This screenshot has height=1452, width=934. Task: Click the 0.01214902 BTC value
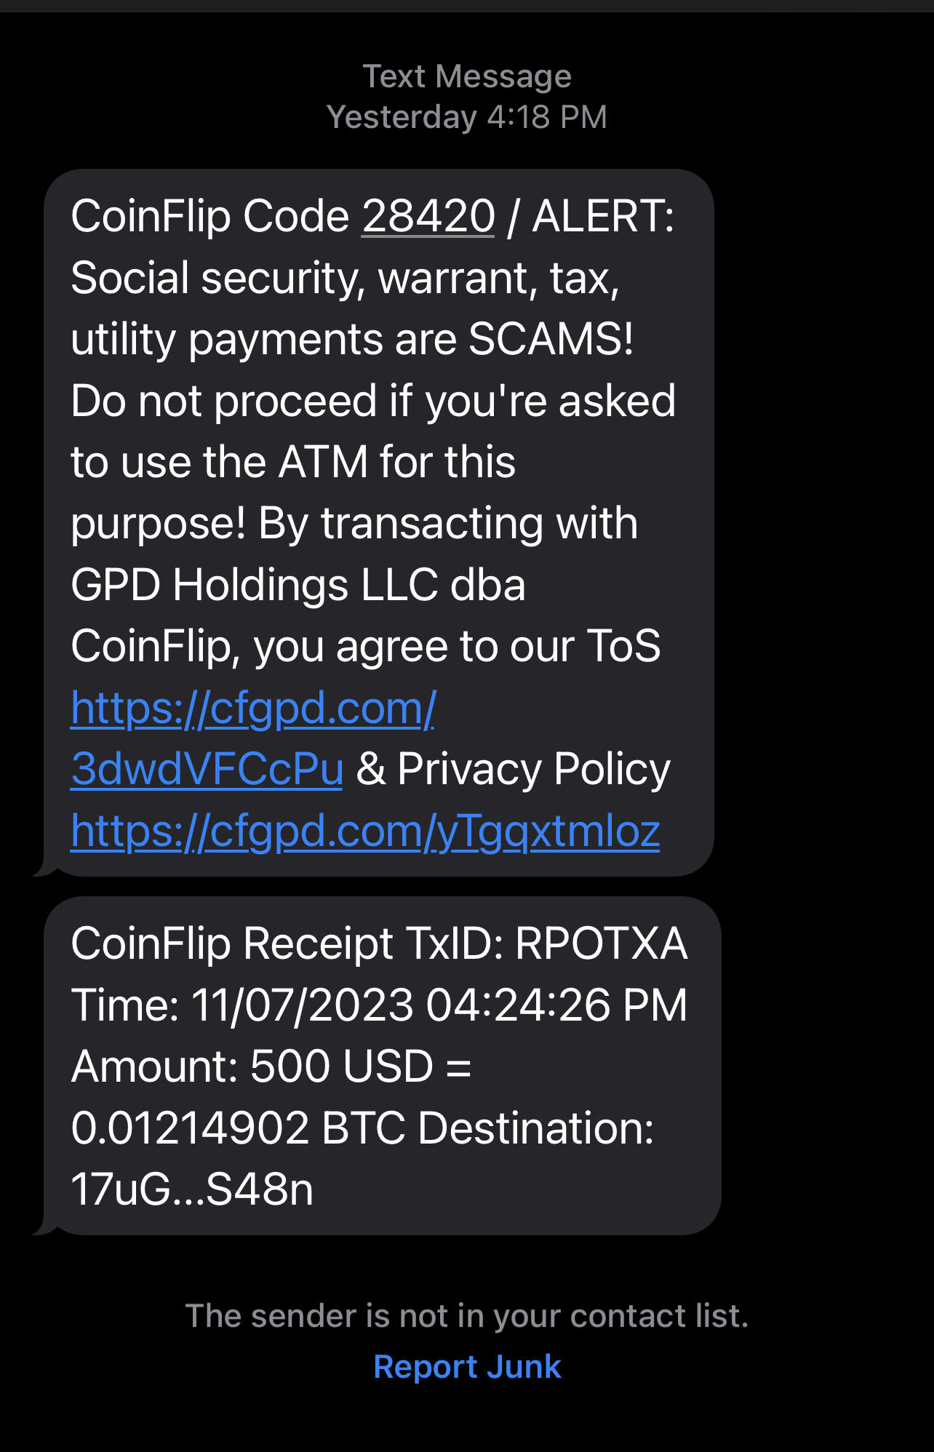[237, 1128]
